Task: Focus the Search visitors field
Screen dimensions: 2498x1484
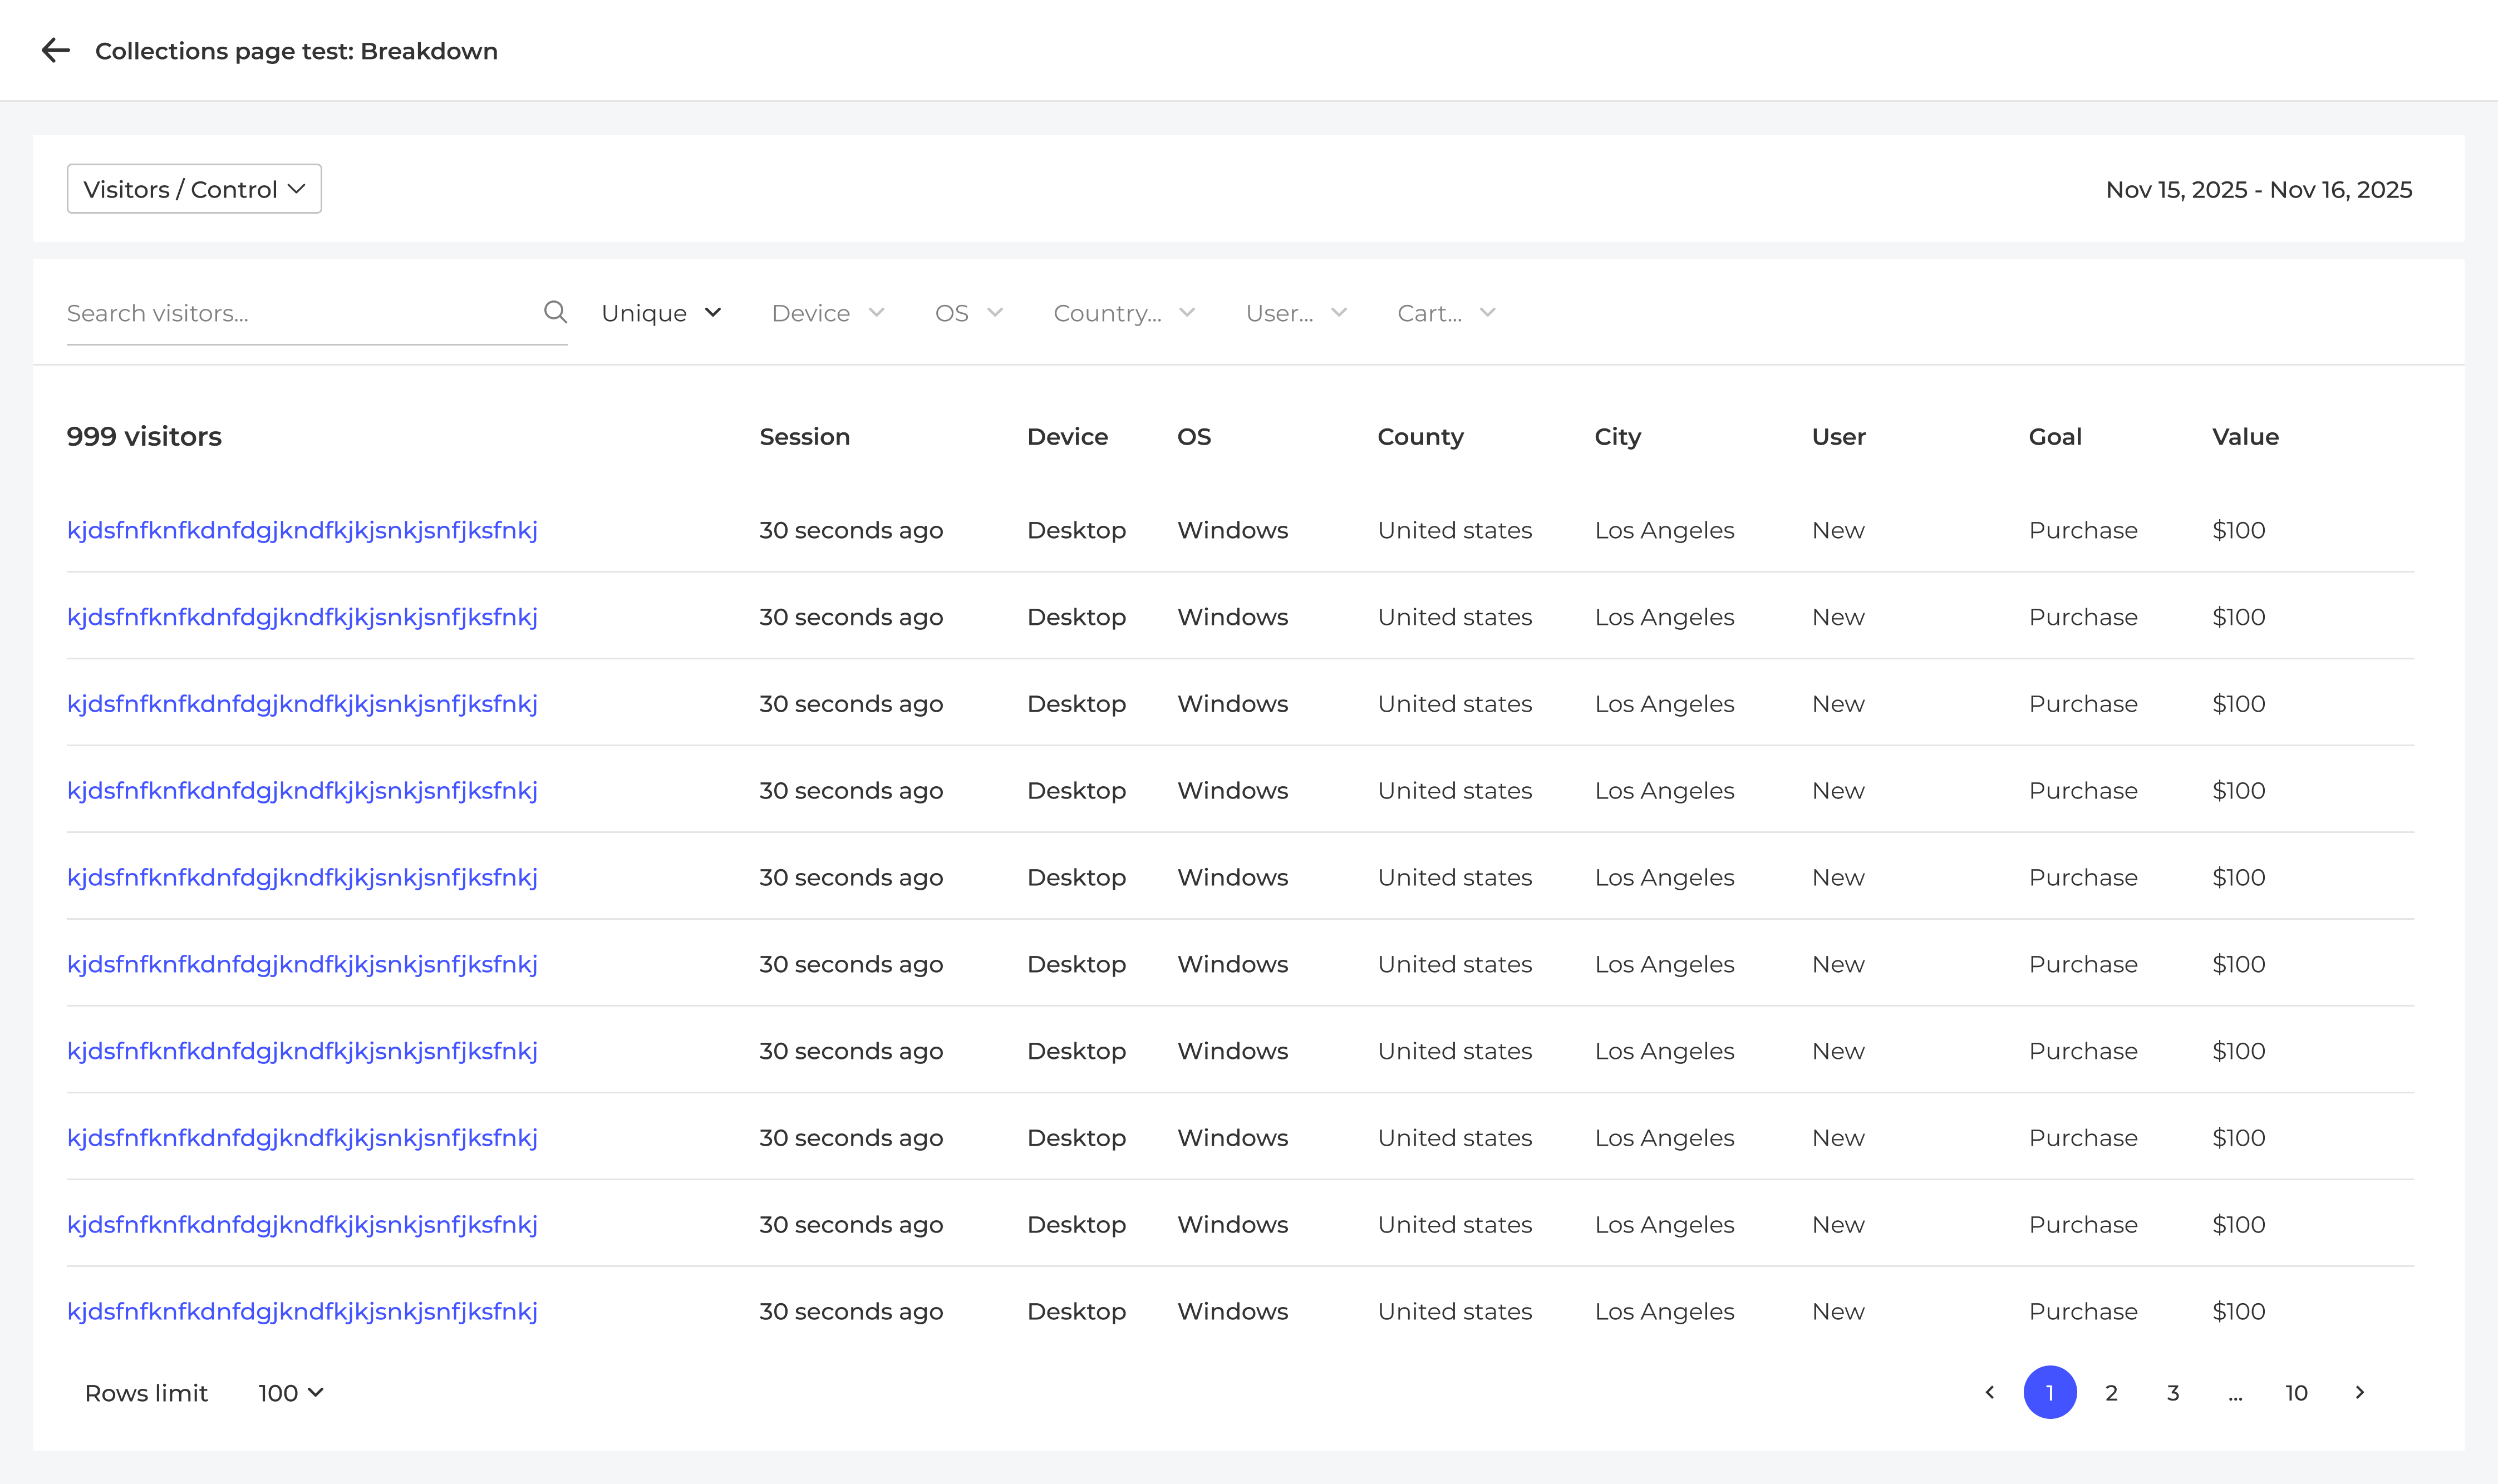Action: coord(300,313)
